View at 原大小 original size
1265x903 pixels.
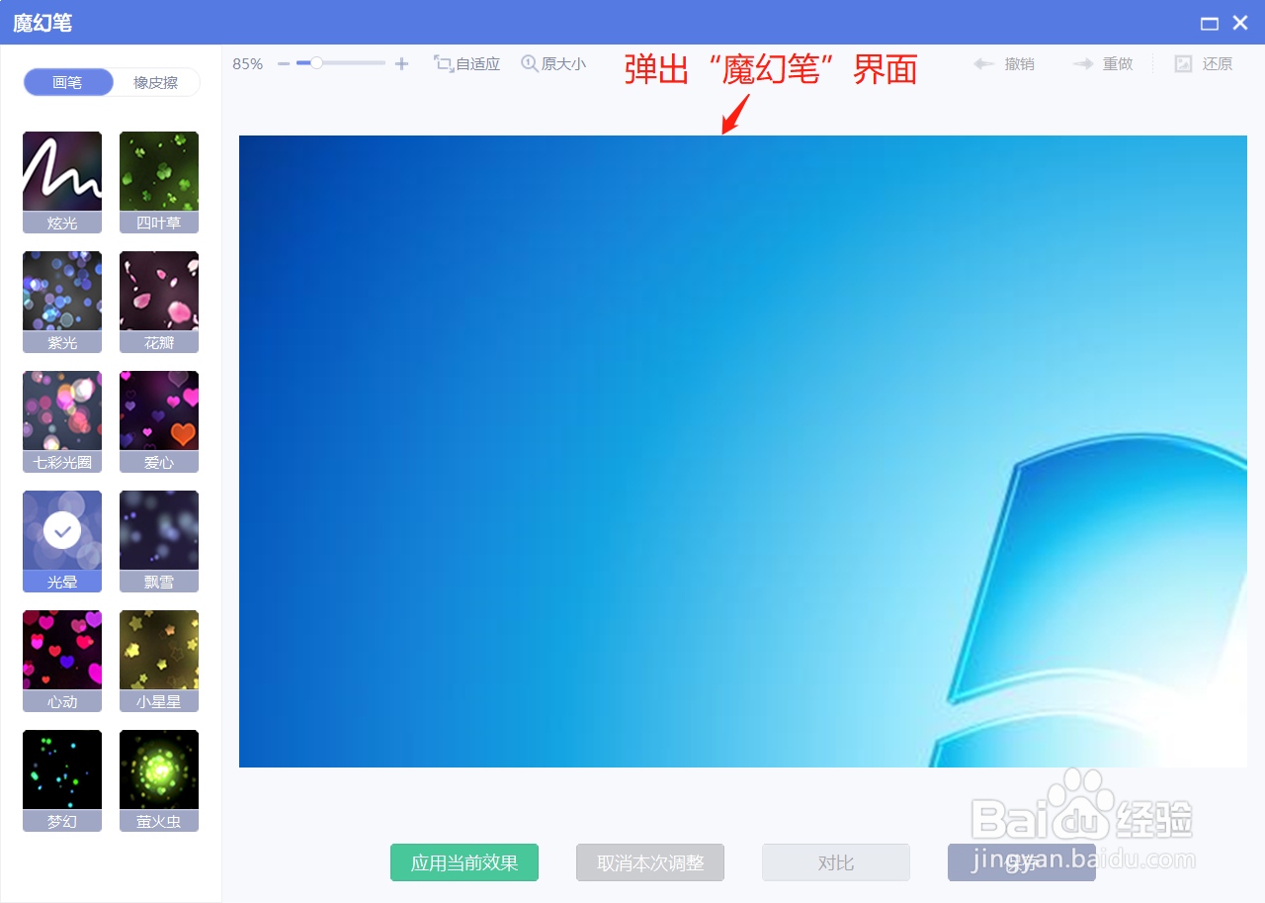click(553, 63)
